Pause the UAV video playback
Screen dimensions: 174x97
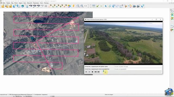tap(89, 72)
